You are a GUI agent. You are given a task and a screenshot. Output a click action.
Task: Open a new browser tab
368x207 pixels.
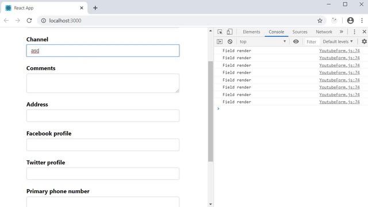click(95, 8)
